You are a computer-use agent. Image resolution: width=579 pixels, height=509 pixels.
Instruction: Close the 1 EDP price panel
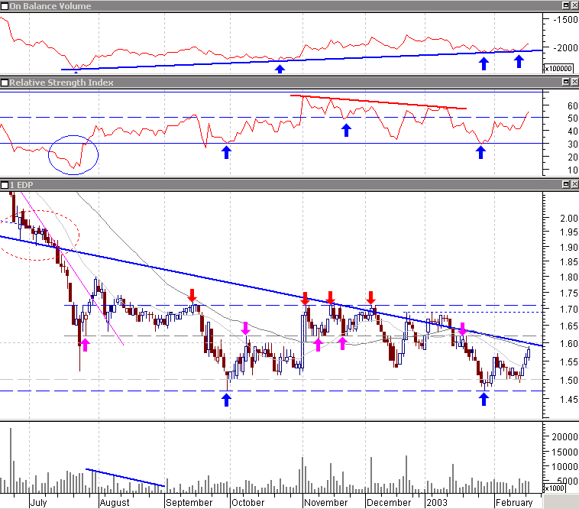click(x=574, y=184)
